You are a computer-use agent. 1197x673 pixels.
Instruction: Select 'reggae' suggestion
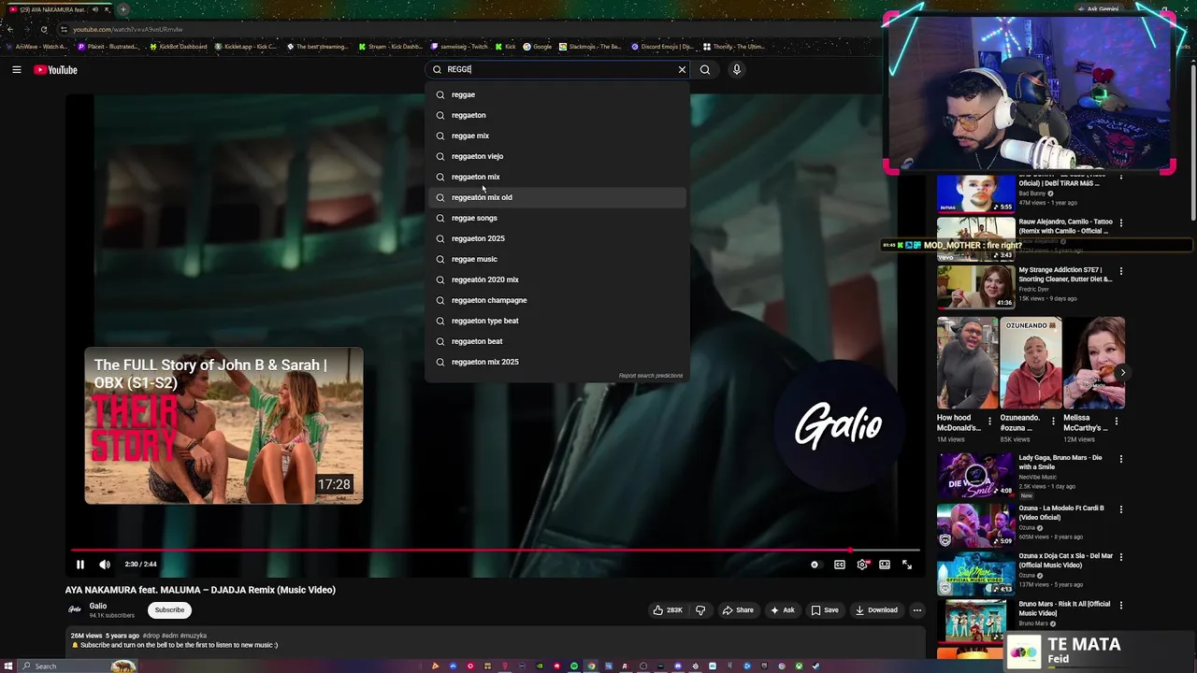tap(557, 94)
